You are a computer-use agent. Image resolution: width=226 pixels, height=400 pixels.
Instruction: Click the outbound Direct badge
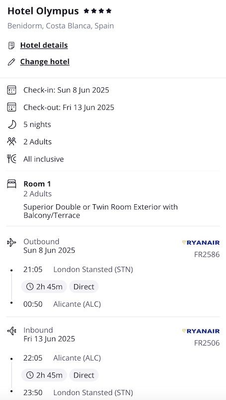tap(84, 287)
